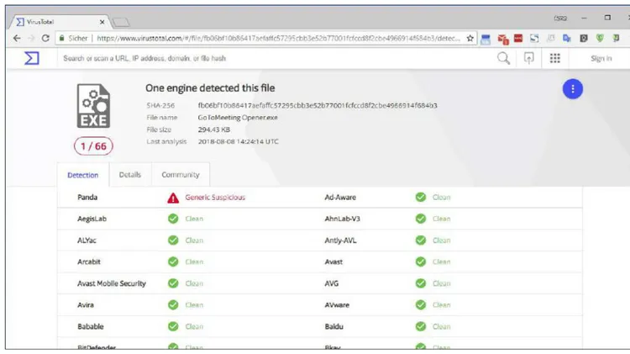The height and width of the screenshot is (354, 630).
Task: Click the green check for AVG
Action: pyautogui.click(x=421, y=283)
